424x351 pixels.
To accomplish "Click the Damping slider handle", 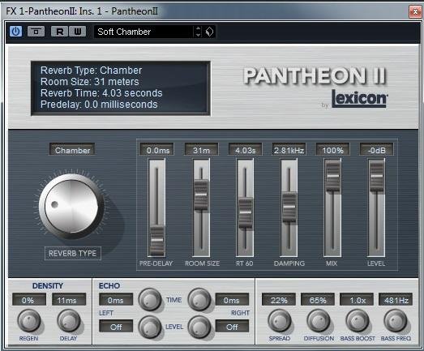I will [289, 207].
